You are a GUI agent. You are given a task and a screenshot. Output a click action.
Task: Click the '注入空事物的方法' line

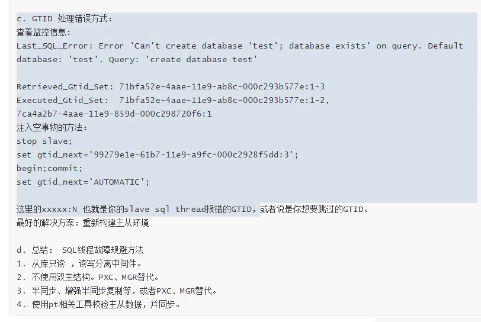[52, 127]
